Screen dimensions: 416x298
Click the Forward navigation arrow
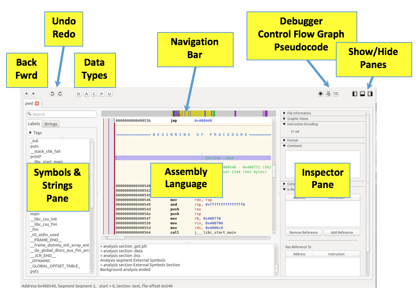pos(34,94)
